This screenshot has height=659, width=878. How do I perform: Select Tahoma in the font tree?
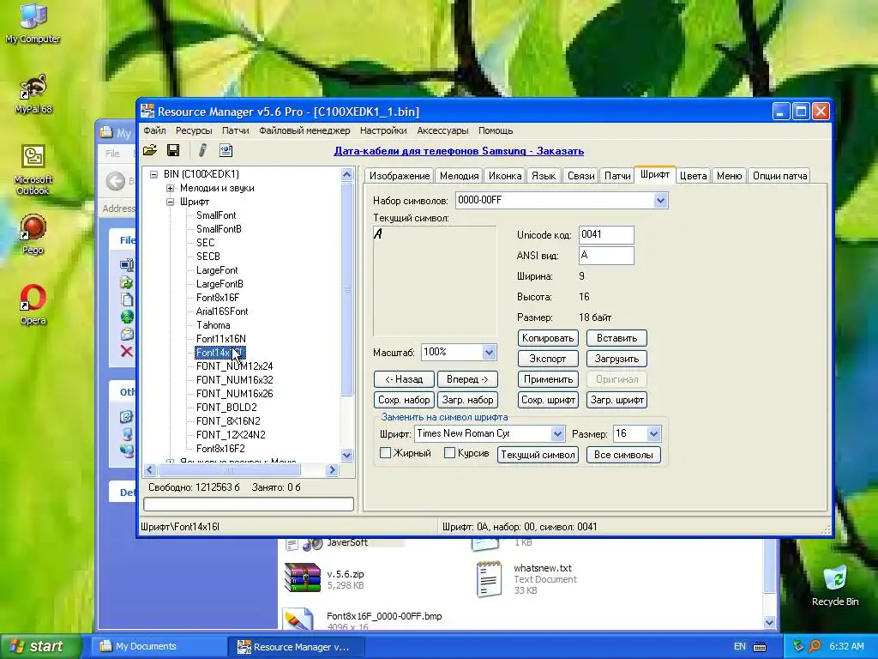213,325
